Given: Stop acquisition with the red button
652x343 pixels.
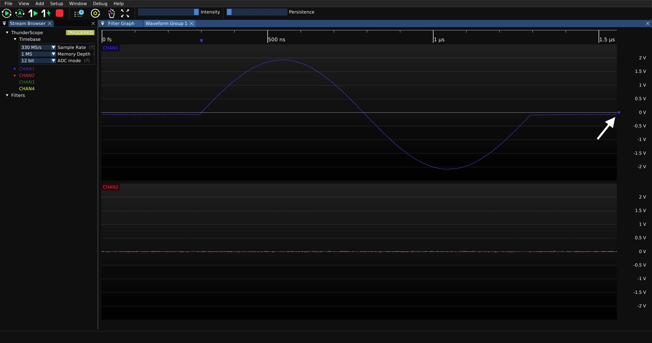Looking at the screenshot, I should (x=60, y=13).
